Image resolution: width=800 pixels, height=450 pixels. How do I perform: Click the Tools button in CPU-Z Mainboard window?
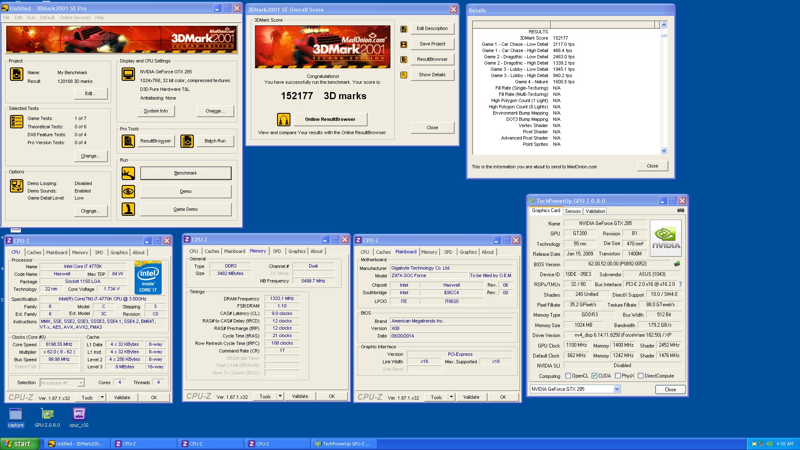pos(436,397)
